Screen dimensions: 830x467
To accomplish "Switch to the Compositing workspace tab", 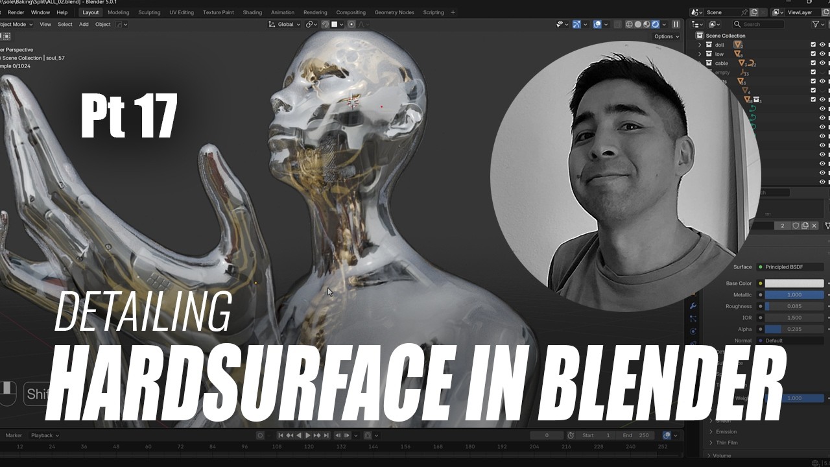I will pos(351,12).
